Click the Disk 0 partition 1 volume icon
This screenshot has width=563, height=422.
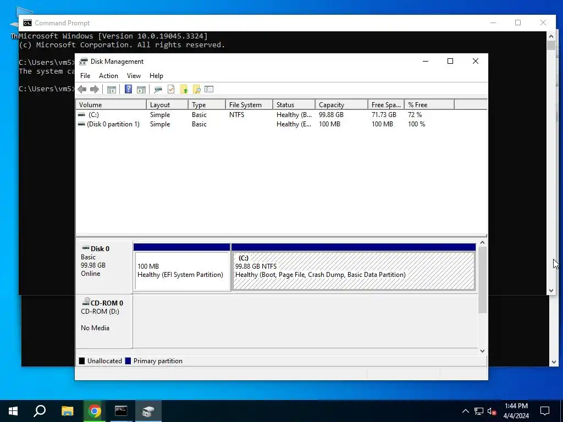[81, 124]
